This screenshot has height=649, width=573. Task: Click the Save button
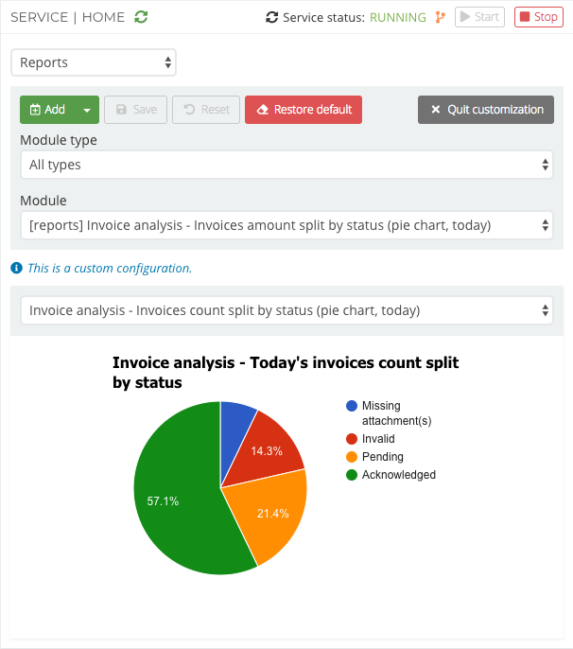point(136,110)
